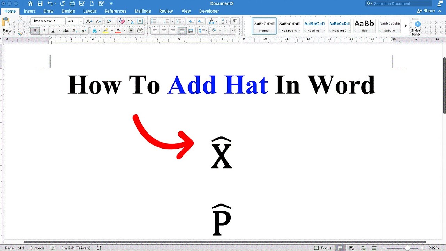Switch to Outline view in status bar
The image size is (446, 251).
pos(363,248)
